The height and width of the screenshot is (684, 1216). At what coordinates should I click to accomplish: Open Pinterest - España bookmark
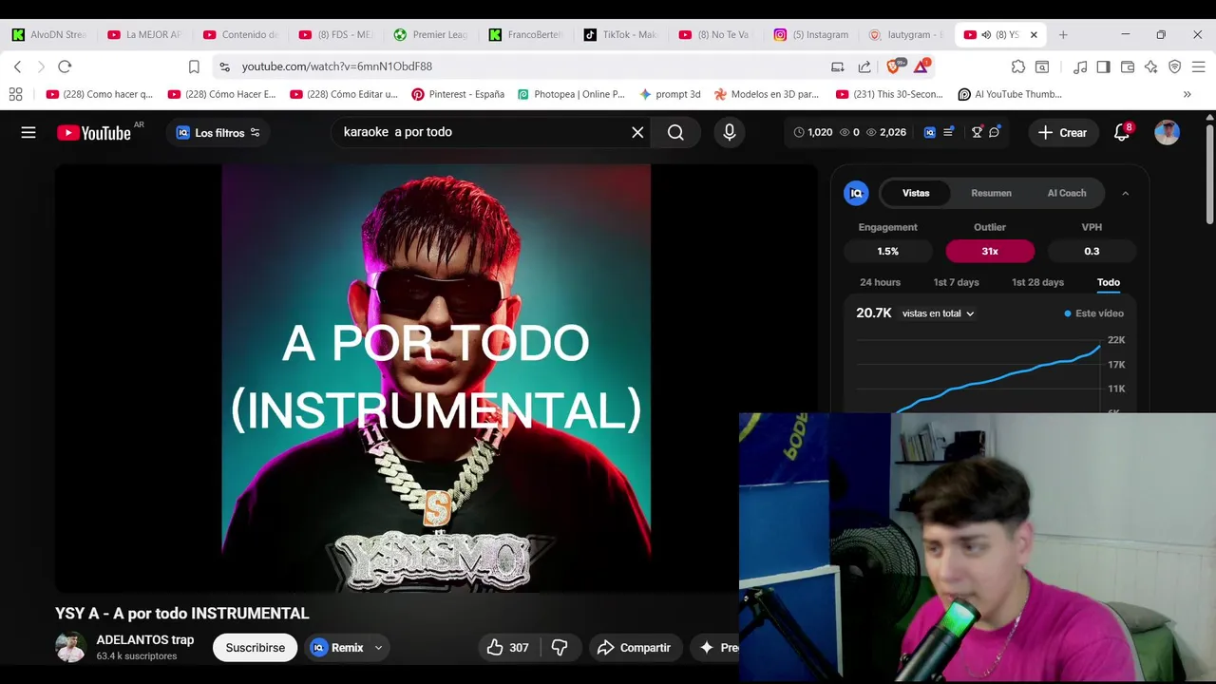[x=458, y=94]
